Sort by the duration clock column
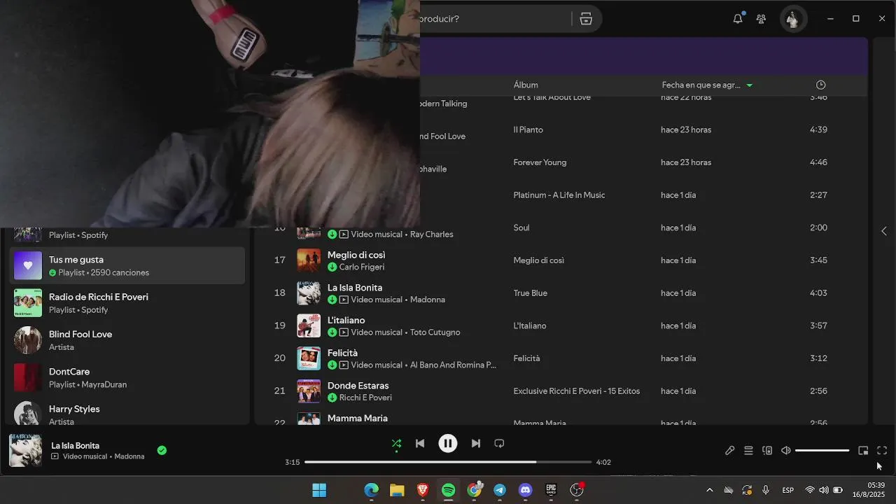The width and height of the screenshot is (896, 504). coord(821,85)
